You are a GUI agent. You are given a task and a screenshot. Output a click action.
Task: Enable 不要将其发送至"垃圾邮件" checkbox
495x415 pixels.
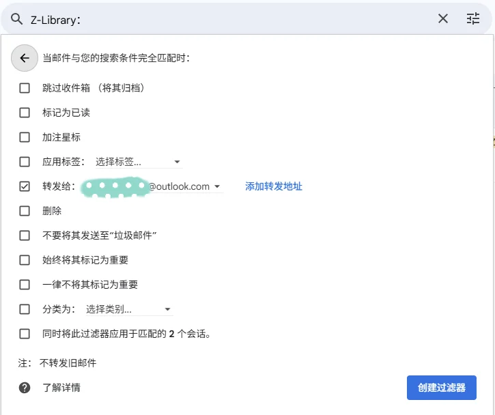[x=25, y=235]
